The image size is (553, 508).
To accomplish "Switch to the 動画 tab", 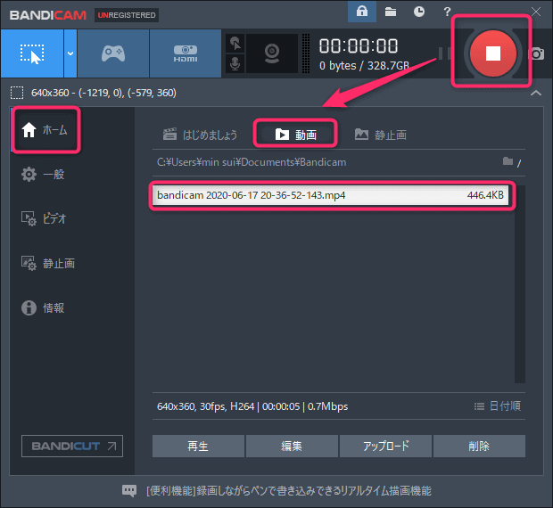I will coord(295,135).
